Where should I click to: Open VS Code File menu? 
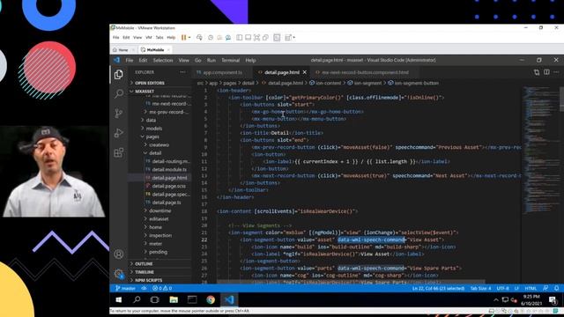point(130,61)
